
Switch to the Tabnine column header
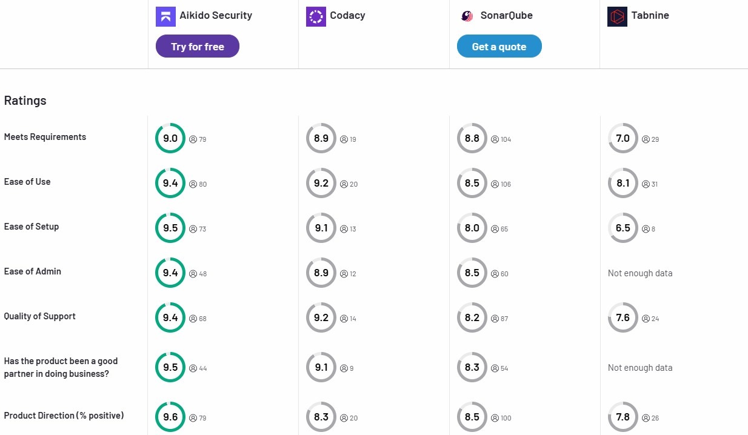[650, 16]
